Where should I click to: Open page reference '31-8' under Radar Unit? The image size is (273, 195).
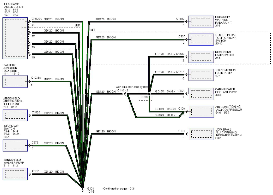[218, 25]
